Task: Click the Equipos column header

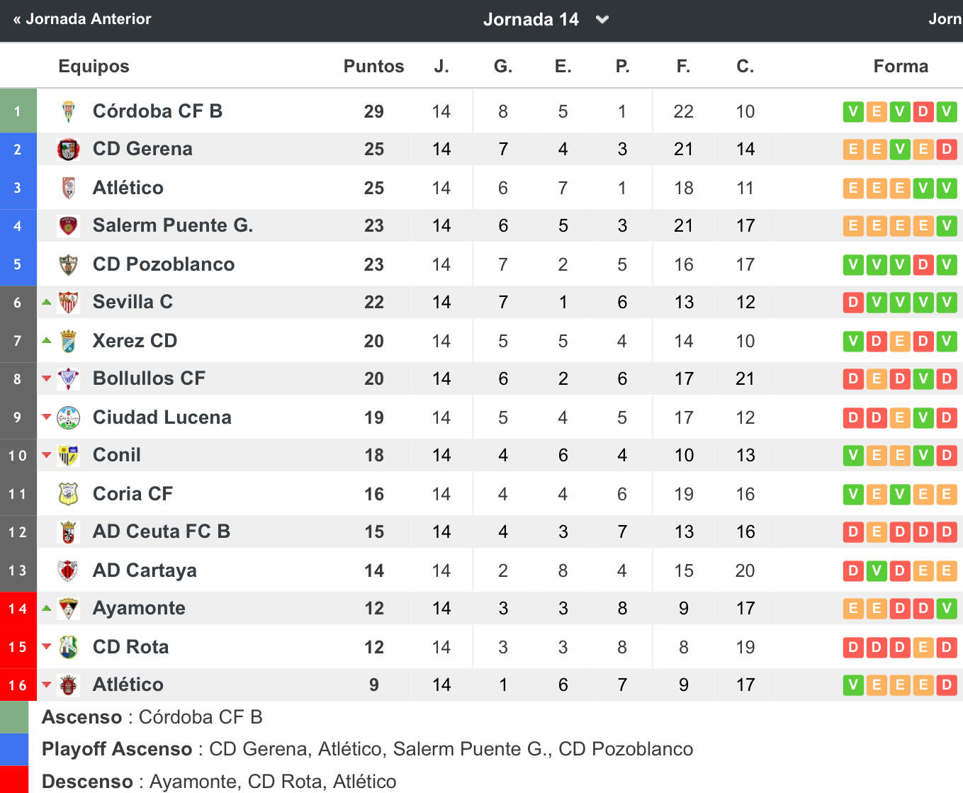Action: click(94, 66)
